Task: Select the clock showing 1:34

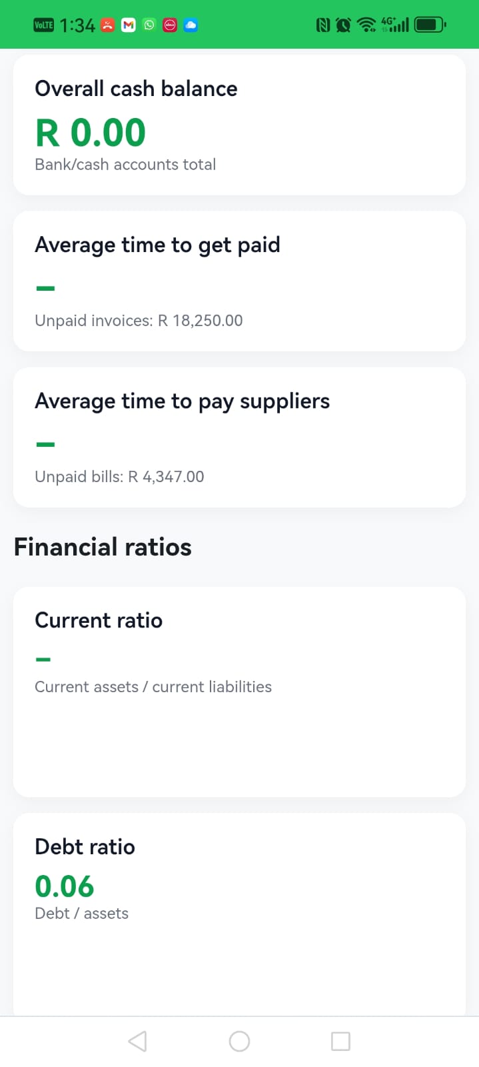Action: coord(77,25)
